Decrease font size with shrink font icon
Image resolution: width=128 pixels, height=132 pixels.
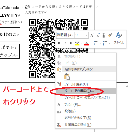98,35
